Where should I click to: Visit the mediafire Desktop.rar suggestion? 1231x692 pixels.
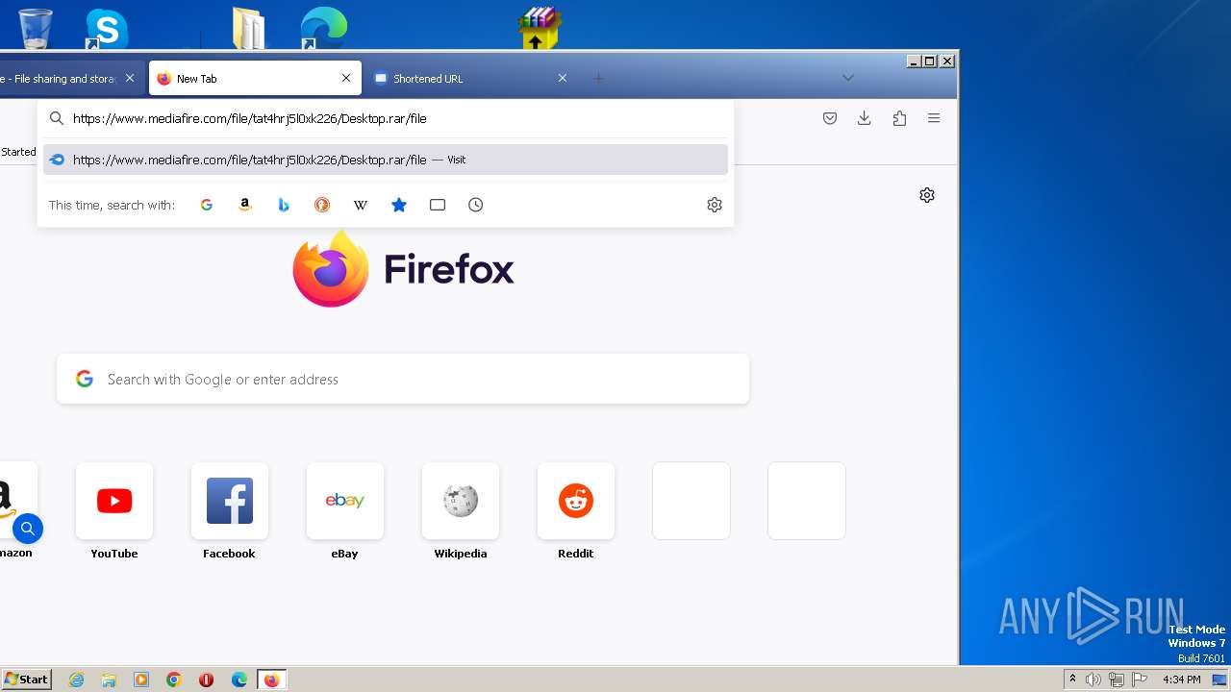point(386,160)
